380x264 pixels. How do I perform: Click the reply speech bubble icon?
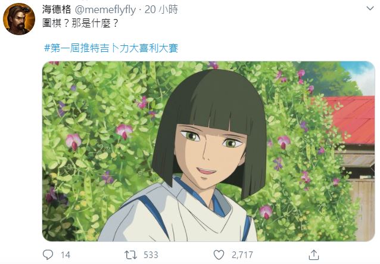[48, 255]
